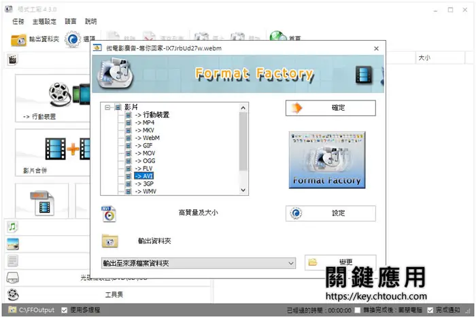The width and height of the screenshot is (476, 318).
Task: Click the Options gear icon in toolbar
Action: tap(73, 39)
